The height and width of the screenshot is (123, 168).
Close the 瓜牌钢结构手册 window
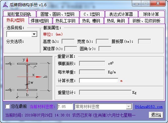tap(158, 4)
